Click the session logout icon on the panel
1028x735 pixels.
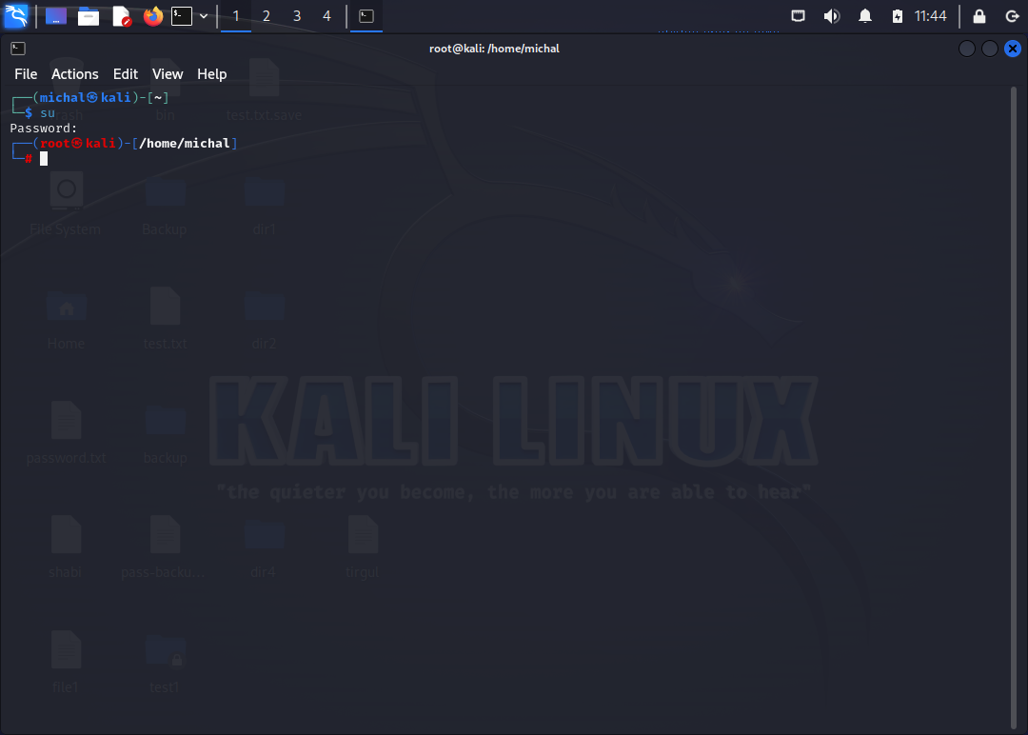click(x=1011, y=15)
